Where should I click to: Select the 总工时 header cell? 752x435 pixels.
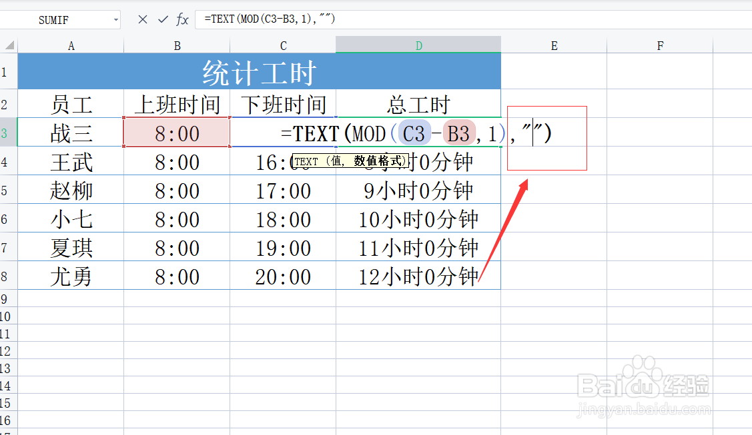point(418,104)
